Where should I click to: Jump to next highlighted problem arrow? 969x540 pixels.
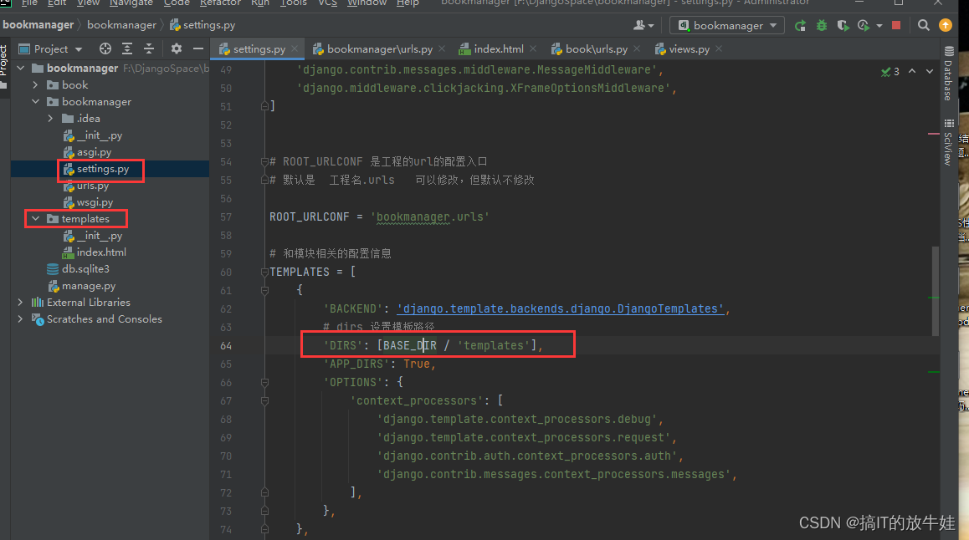click(x=930, y=72)
